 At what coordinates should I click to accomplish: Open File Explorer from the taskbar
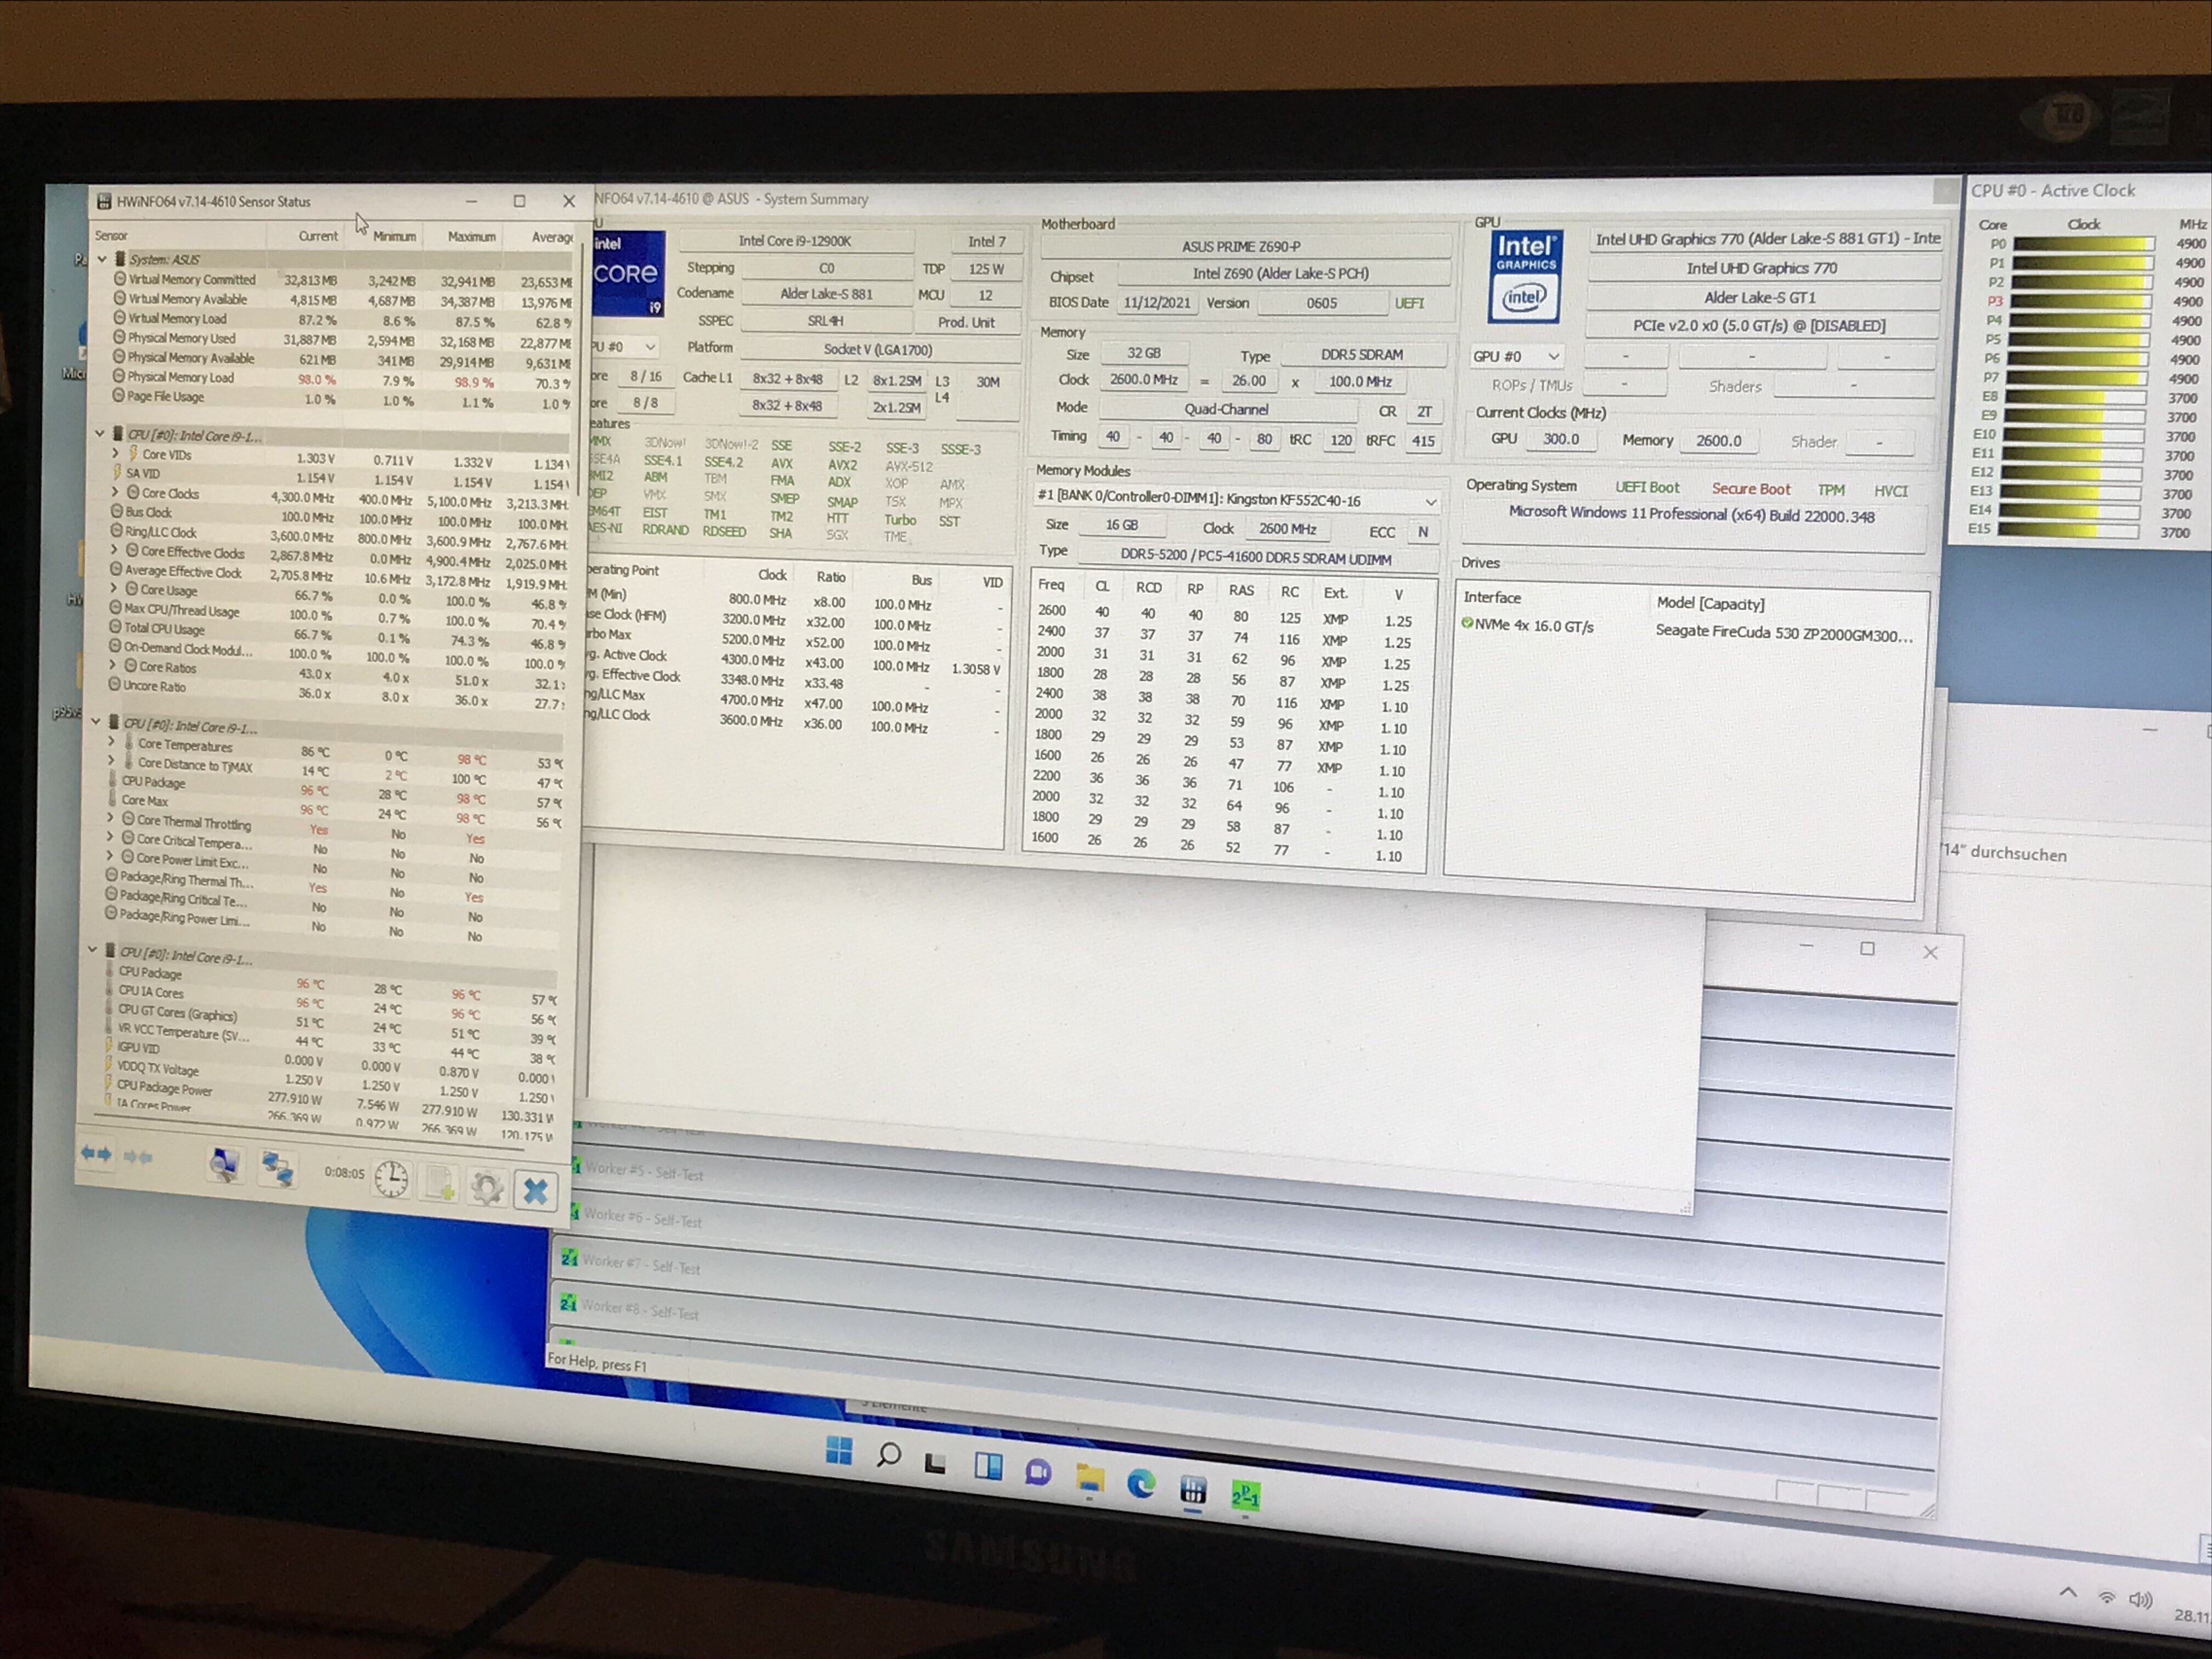[x=1090, y=1479]
